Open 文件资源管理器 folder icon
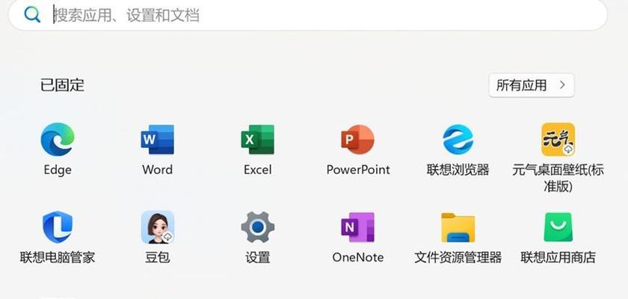 [458, 227]
